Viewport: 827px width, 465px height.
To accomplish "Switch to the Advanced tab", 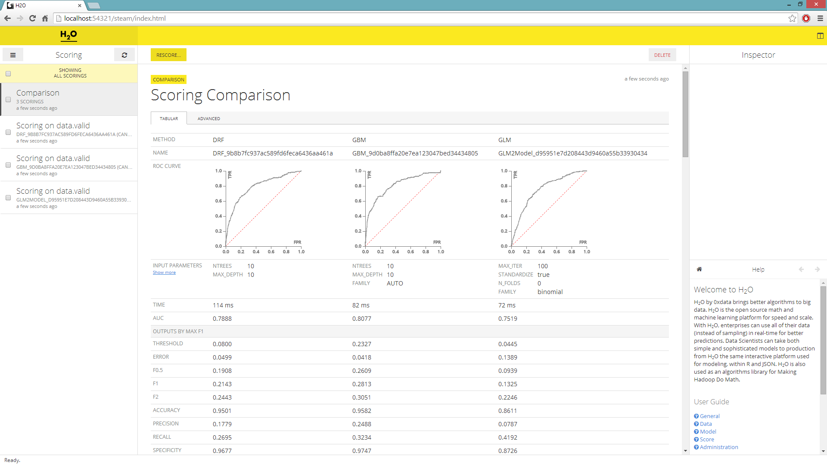I will [x=208, y=118].
